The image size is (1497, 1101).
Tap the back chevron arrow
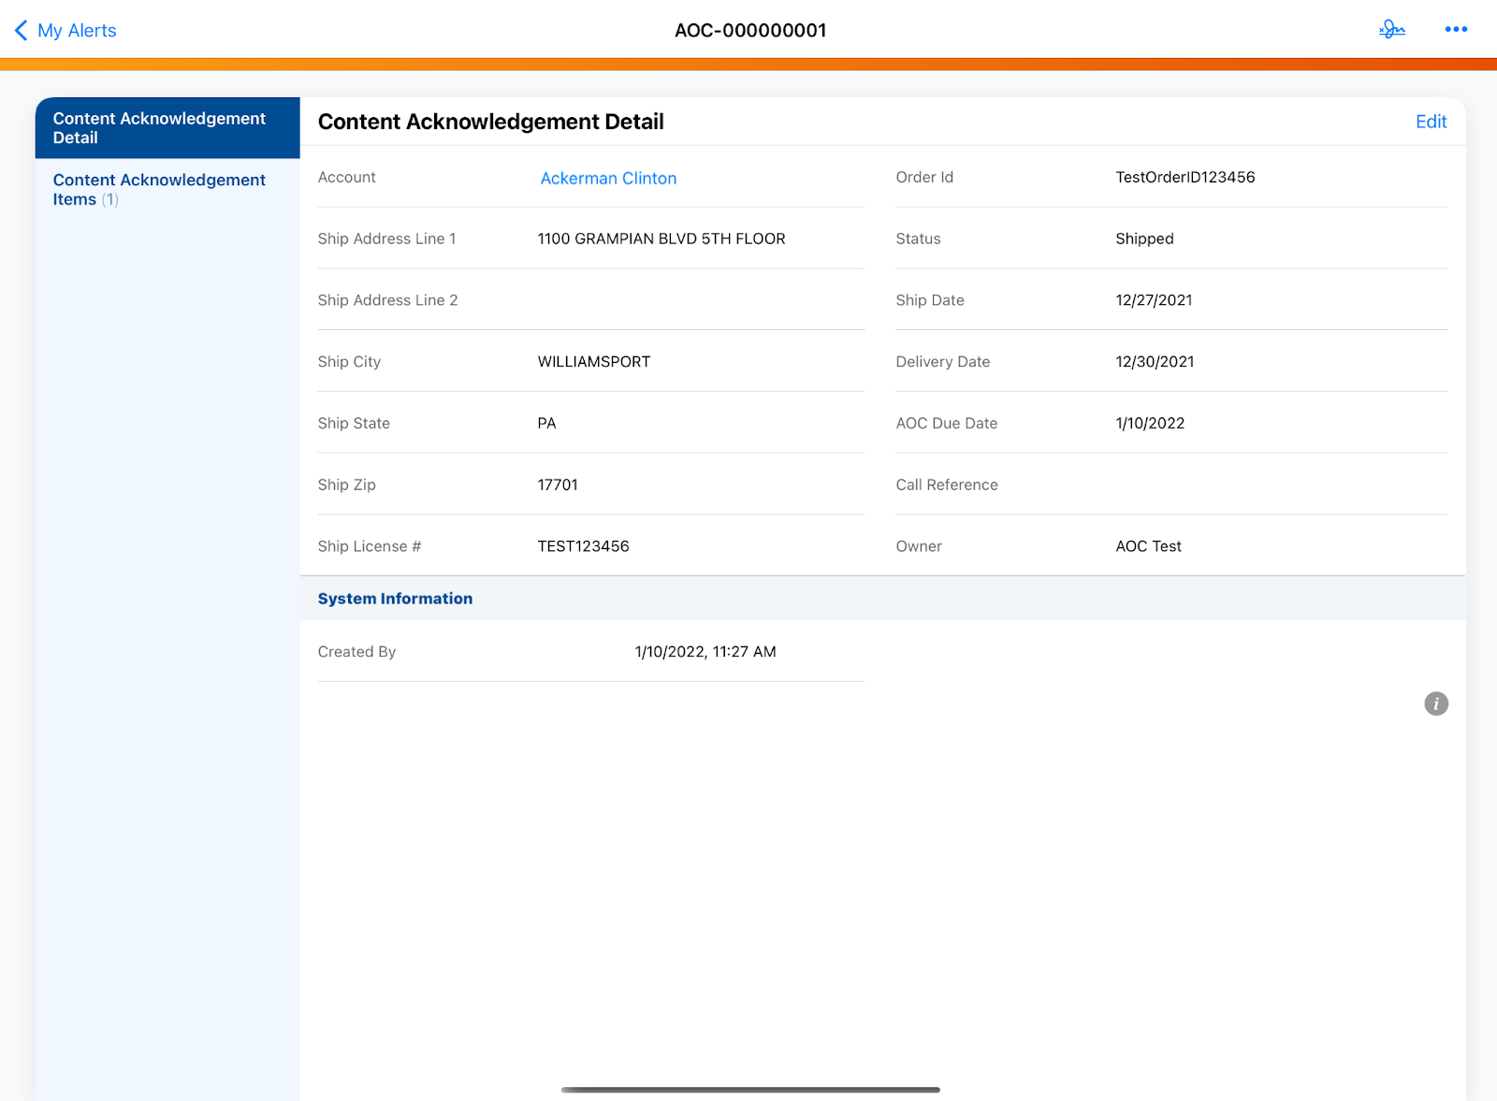click(x=21, y=31)
